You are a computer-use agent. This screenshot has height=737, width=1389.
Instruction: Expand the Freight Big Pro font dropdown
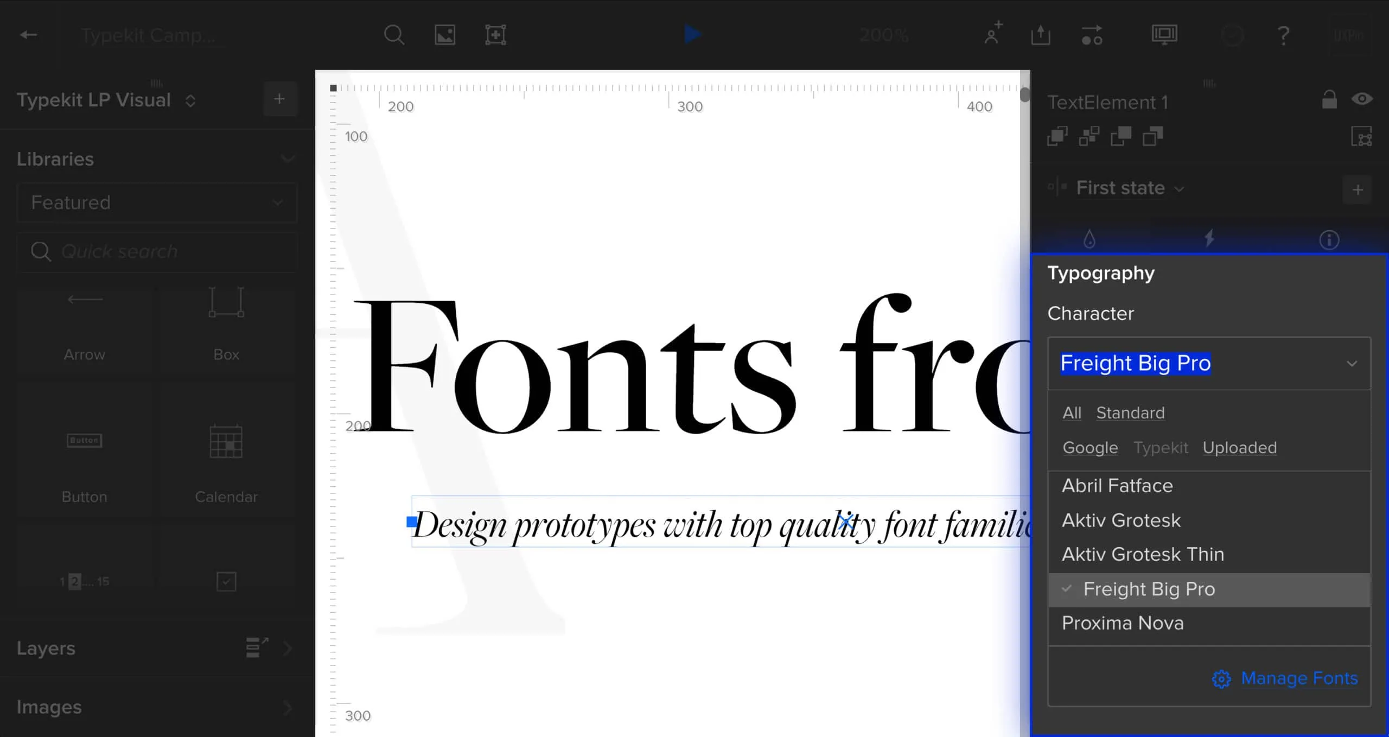click(1350, 362)
